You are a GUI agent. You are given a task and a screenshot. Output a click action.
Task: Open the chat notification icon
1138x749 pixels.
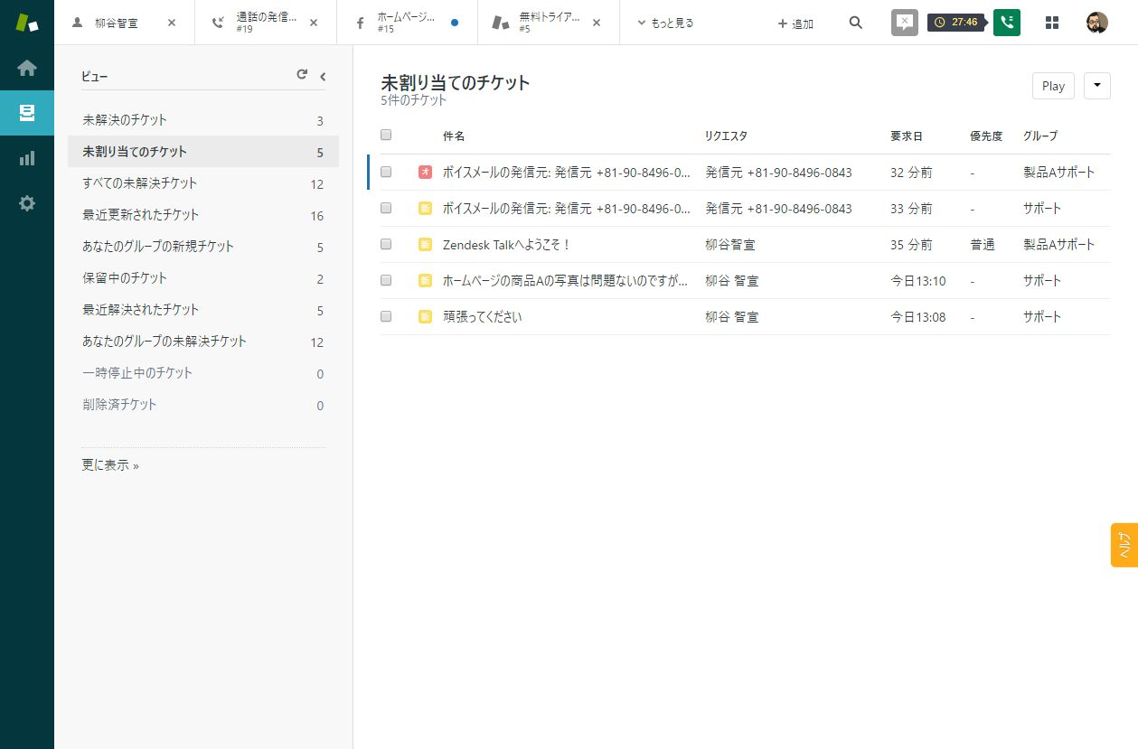point(904,23)
